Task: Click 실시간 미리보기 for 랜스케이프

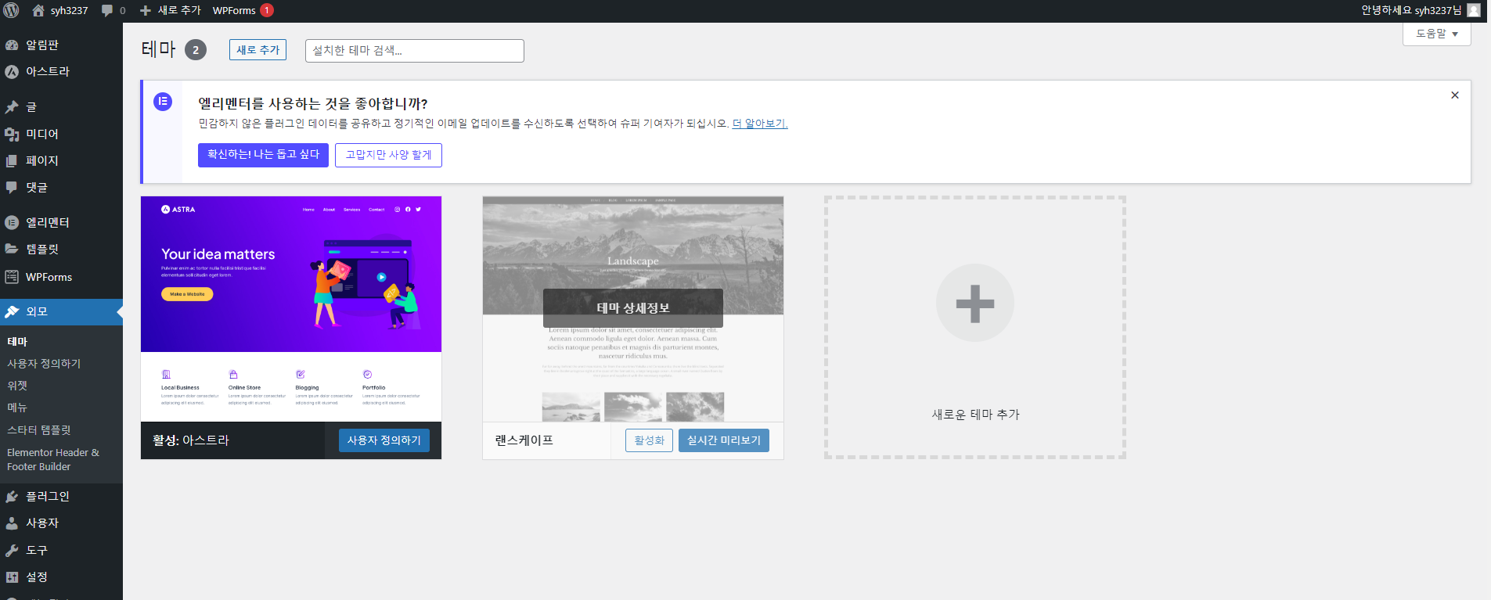Action: (724, 440)
